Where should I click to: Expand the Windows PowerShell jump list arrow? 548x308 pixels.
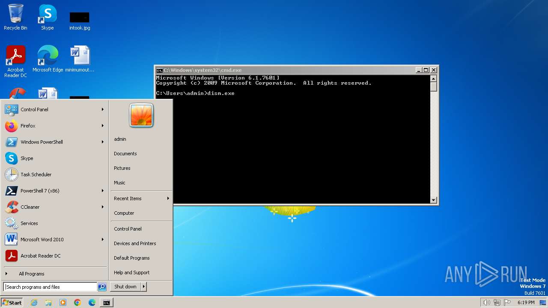coord(103,142)
